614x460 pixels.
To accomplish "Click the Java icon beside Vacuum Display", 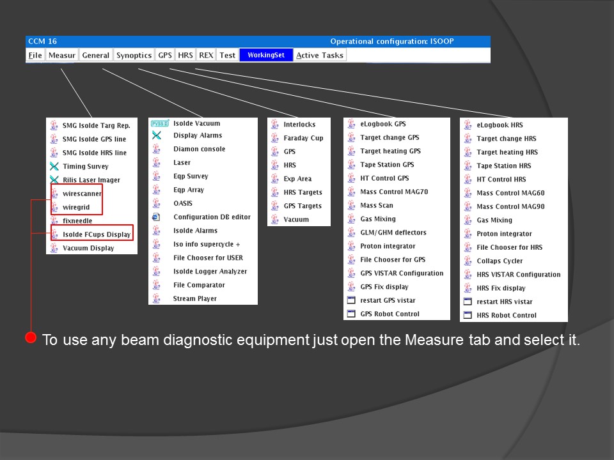I will (x=54, y=248).
